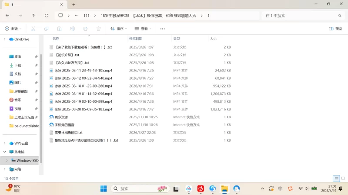The width and height of the screenshot is (348, 195).
Task: Click the Rename icon in toolbar
Action: [x=72, y=29]
